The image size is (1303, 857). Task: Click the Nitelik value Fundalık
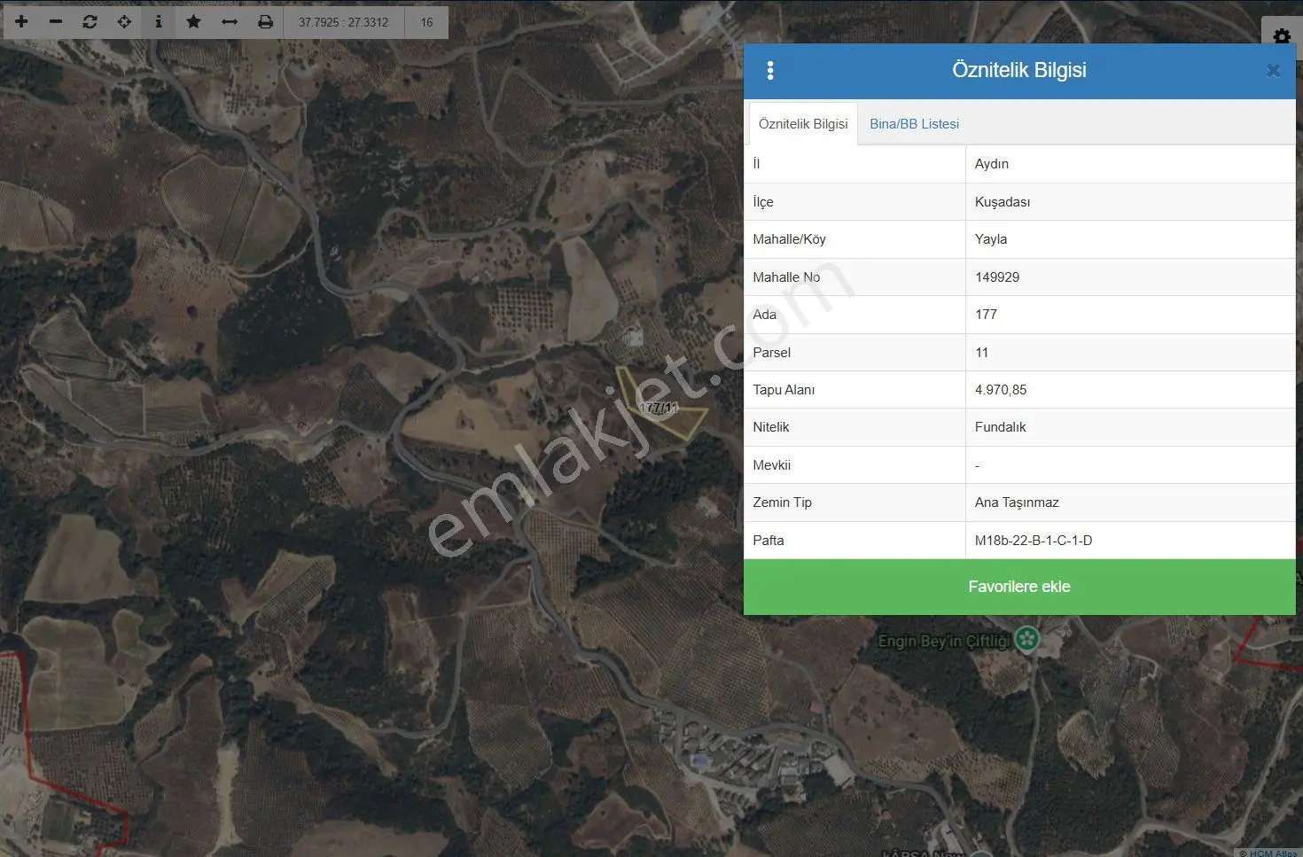point(1001,427)
